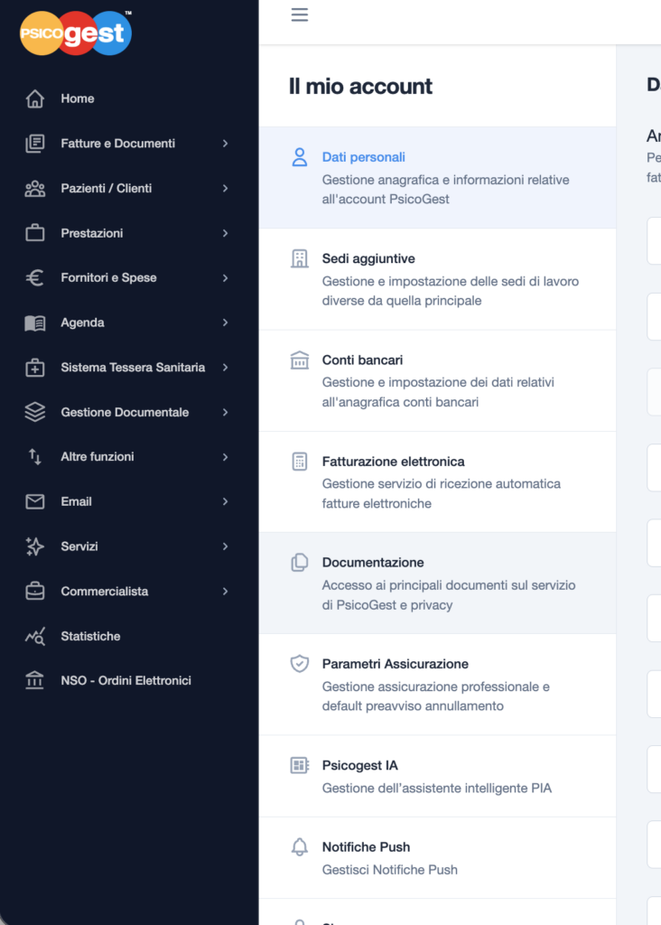
Task: Click the Psicogest IA icon
Action: 300,766
